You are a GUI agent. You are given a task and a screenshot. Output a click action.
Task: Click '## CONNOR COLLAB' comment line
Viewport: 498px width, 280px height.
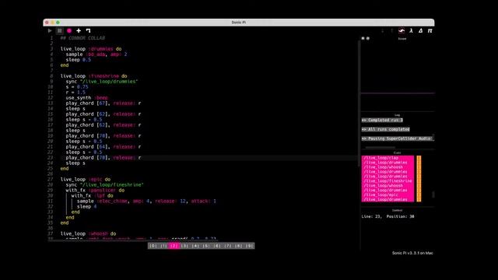(x=82, y=38)
